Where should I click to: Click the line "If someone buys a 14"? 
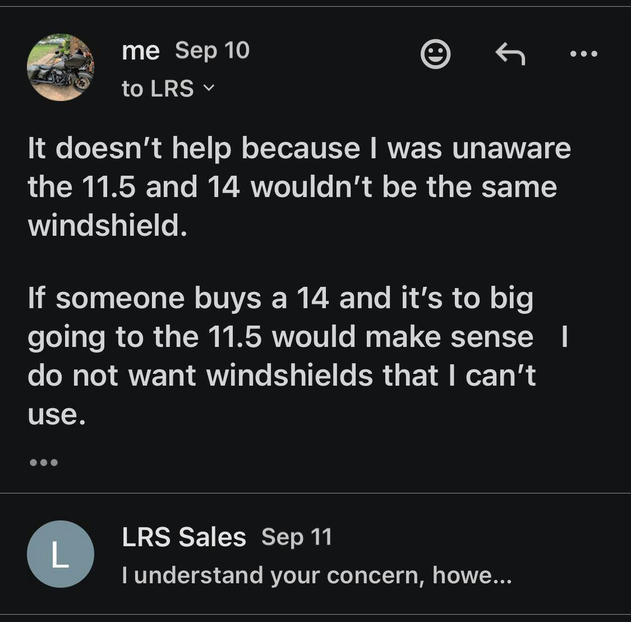(280, 298)
